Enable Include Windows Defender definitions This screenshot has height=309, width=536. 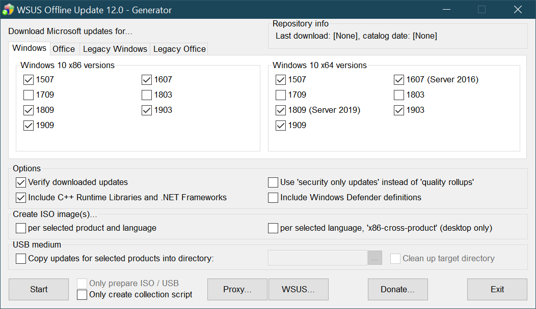[x=273, y=198]
